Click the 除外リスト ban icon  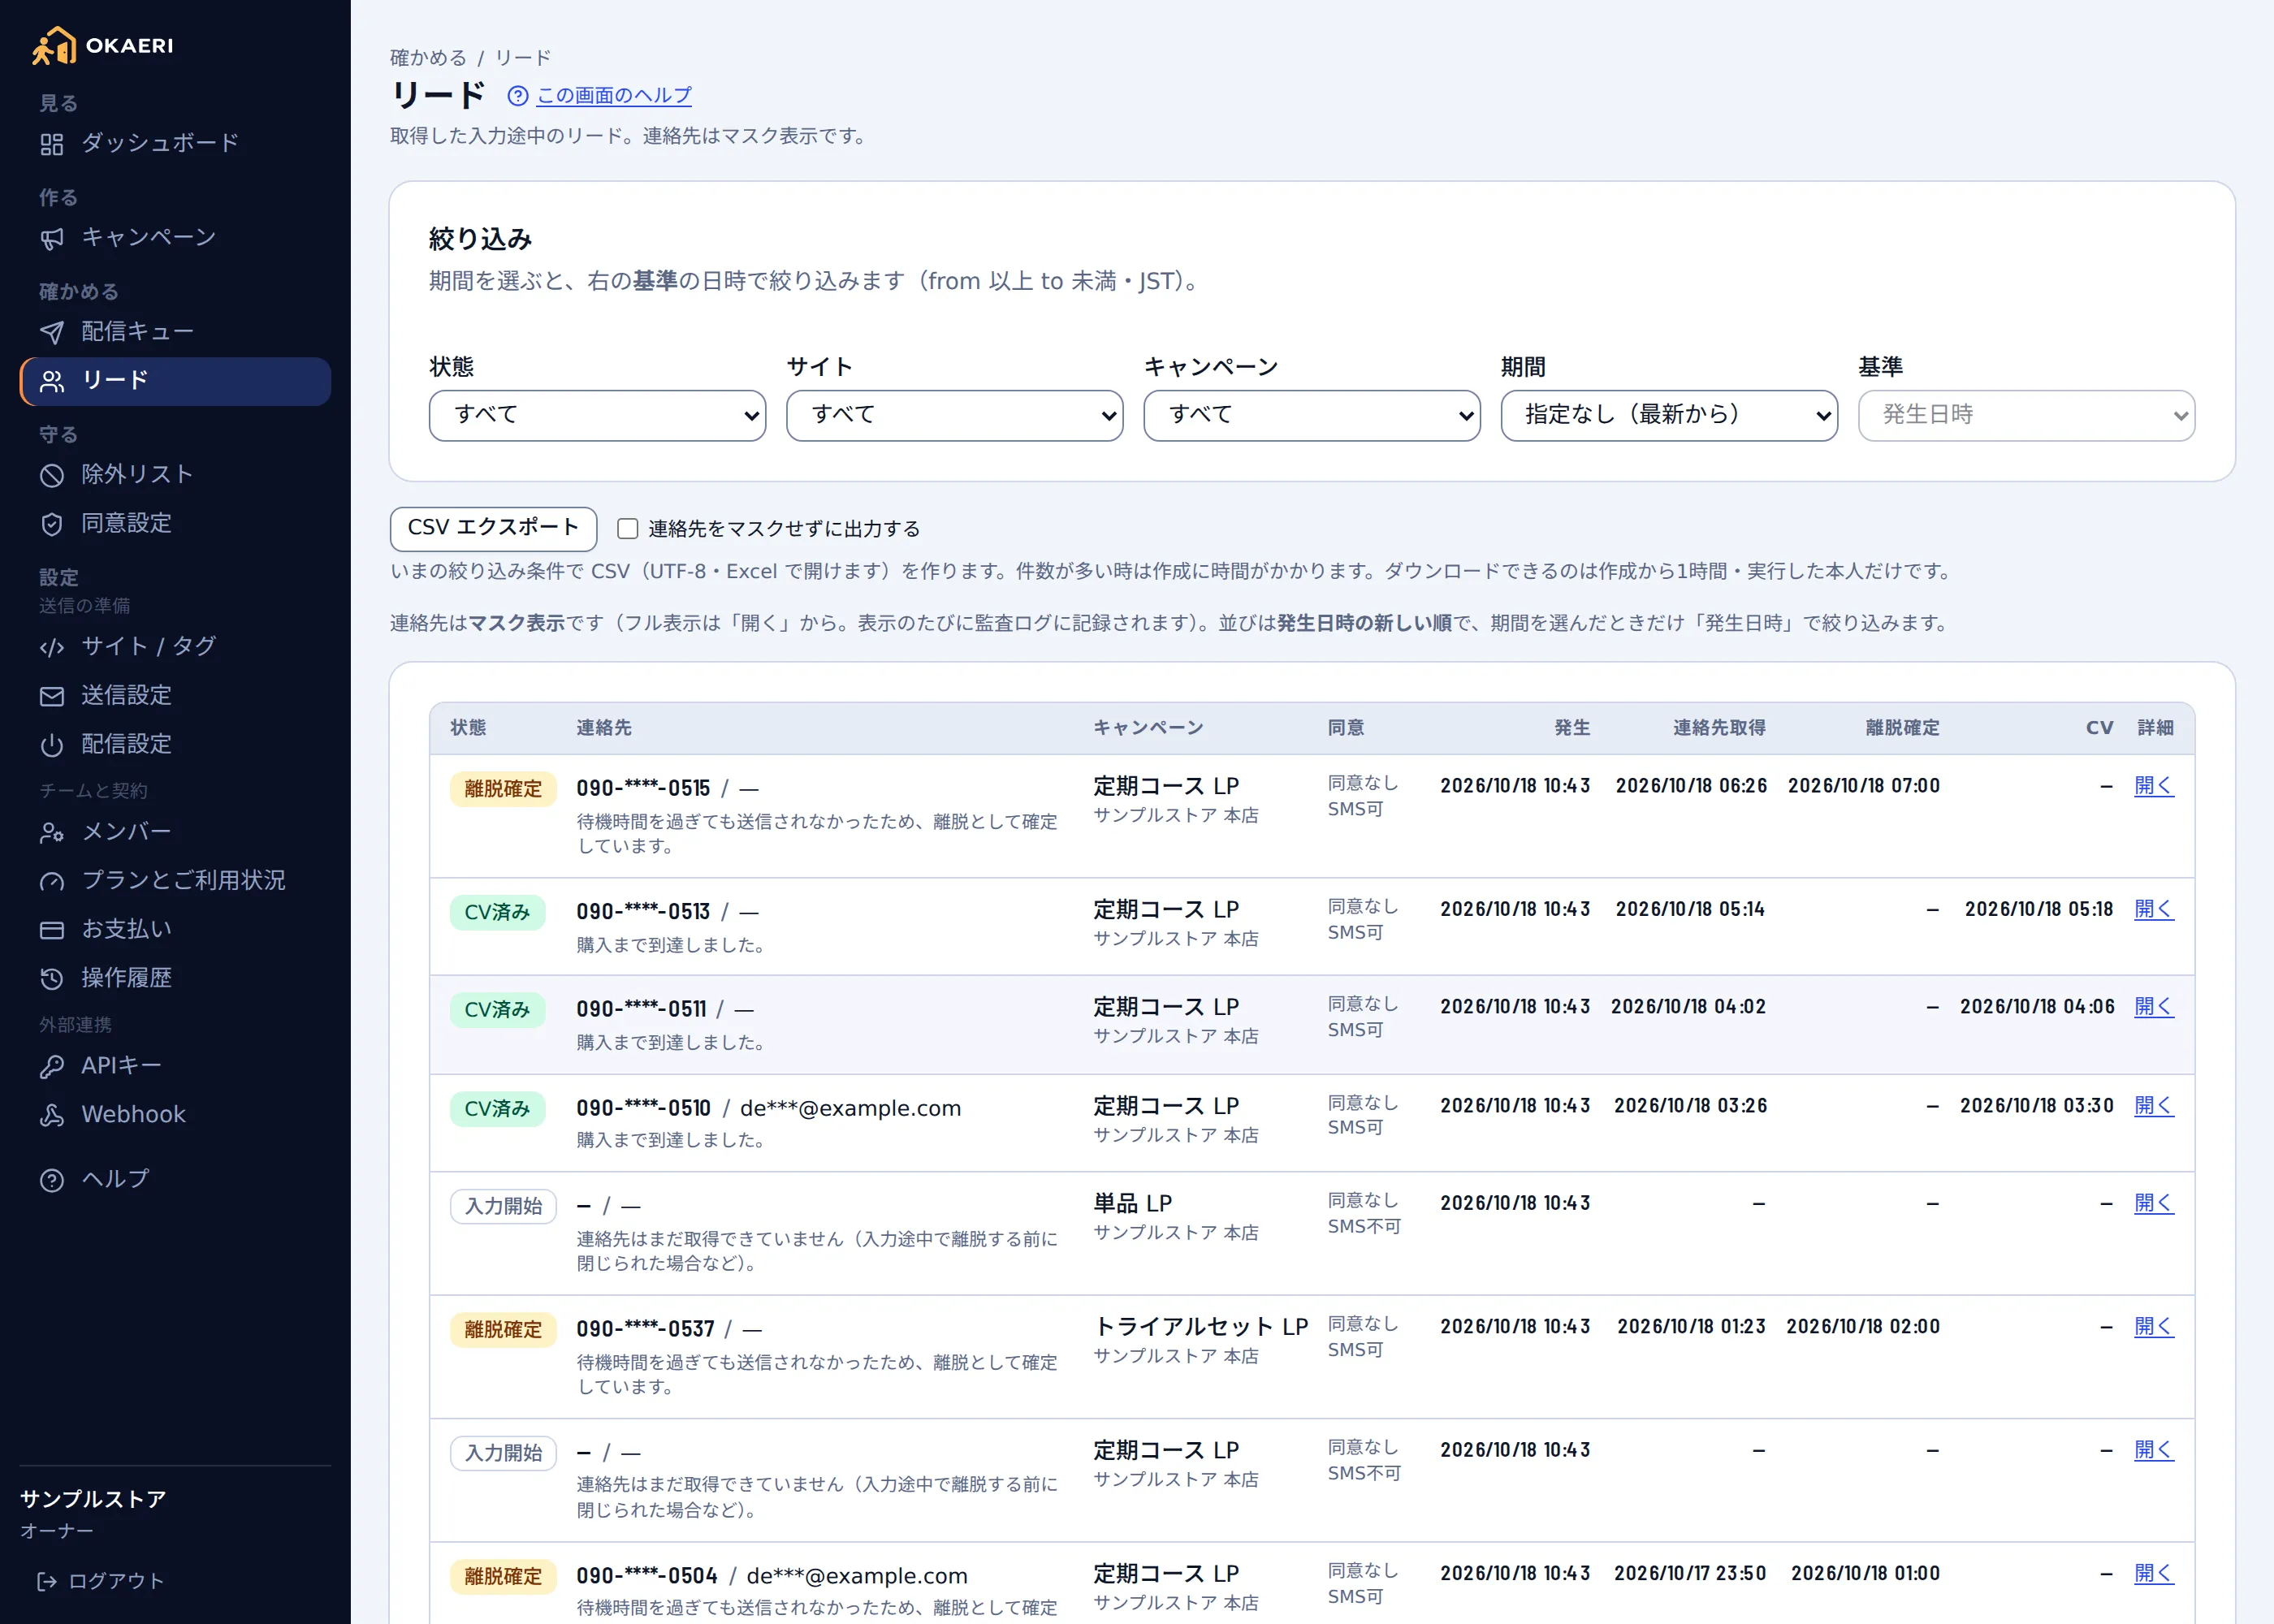point(52,475)
